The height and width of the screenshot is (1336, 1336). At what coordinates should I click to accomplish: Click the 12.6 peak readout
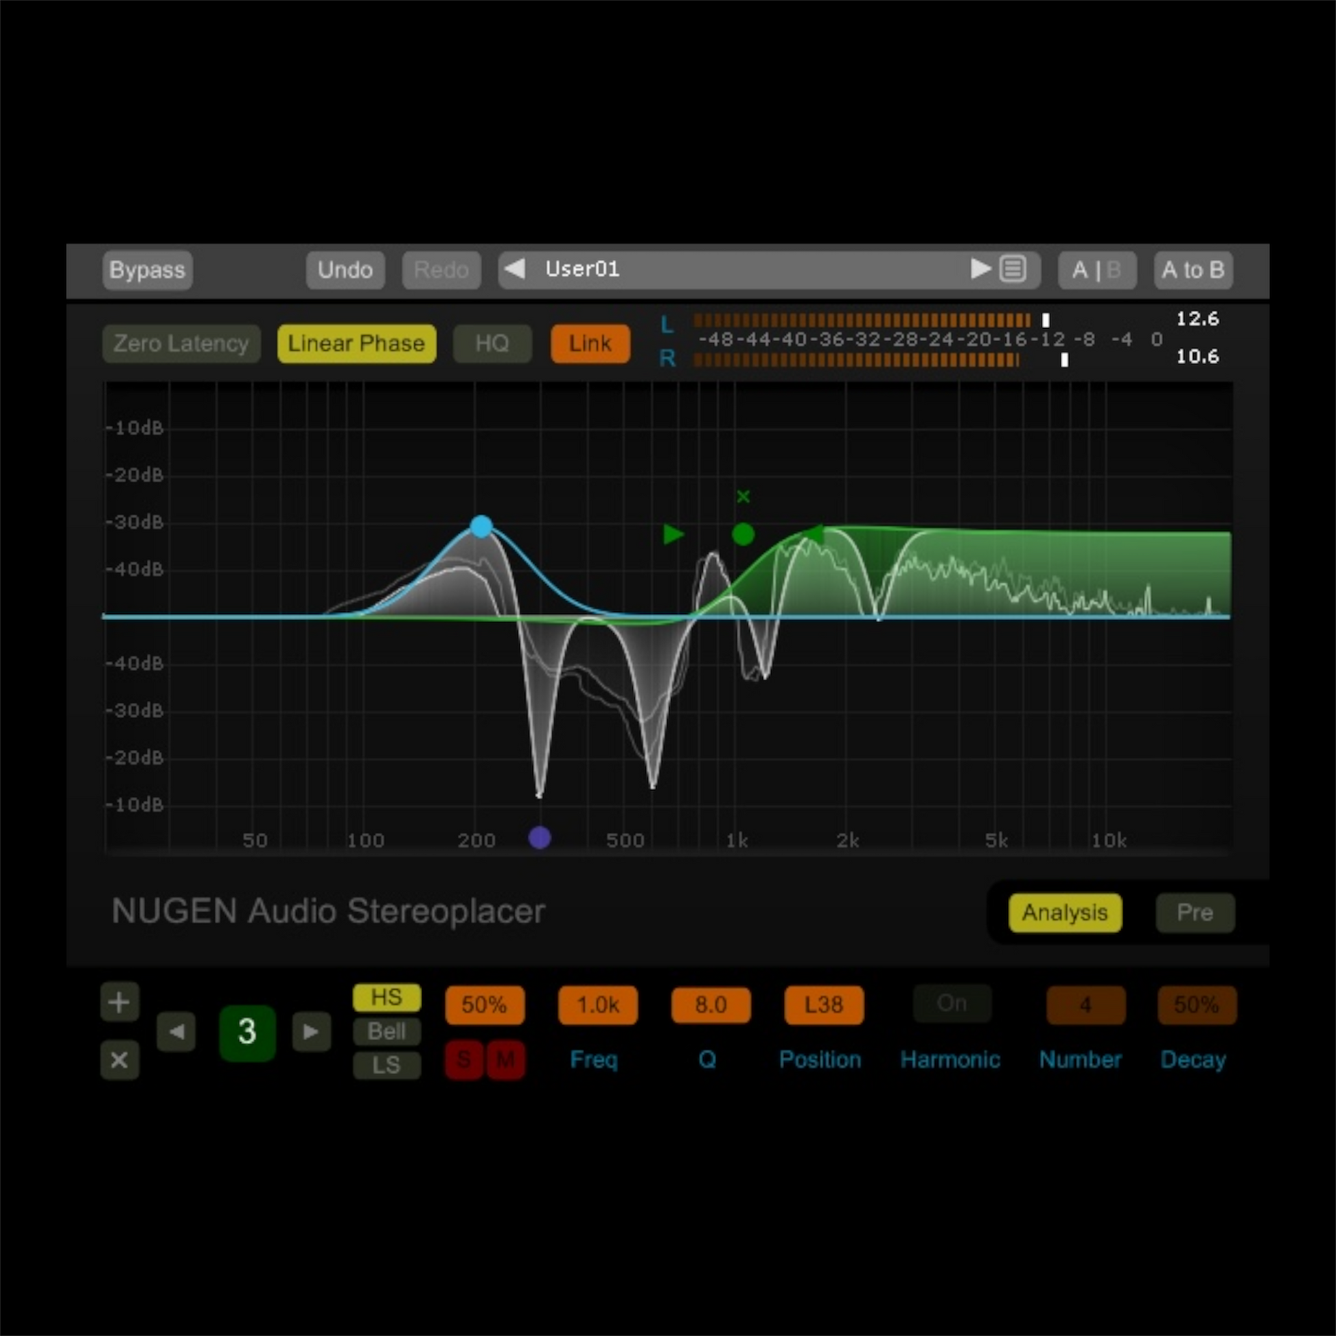(x=1198, y=319)
